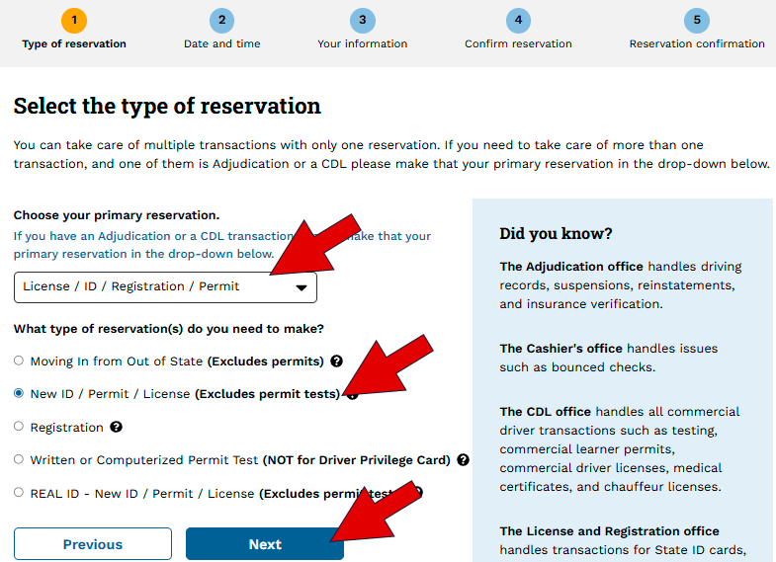
Task: Click step 5 numbered circle
Action: pos(697,21)
